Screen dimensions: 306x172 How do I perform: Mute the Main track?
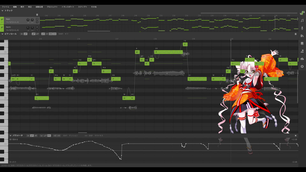click(x=37, y=19)
